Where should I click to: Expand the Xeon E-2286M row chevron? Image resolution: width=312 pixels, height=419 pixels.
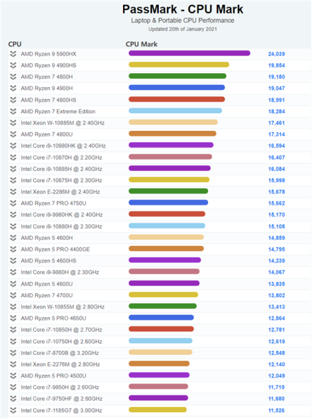click(x=13, y=192)
